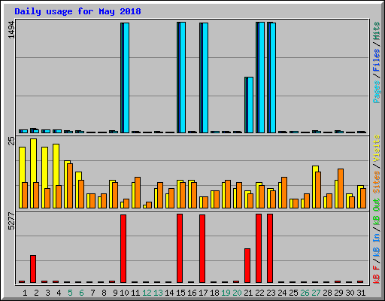Click the red kB bar for day 15
Viewport: 385px width, 301px height.
pyautogui.click(x=180, y=248)
